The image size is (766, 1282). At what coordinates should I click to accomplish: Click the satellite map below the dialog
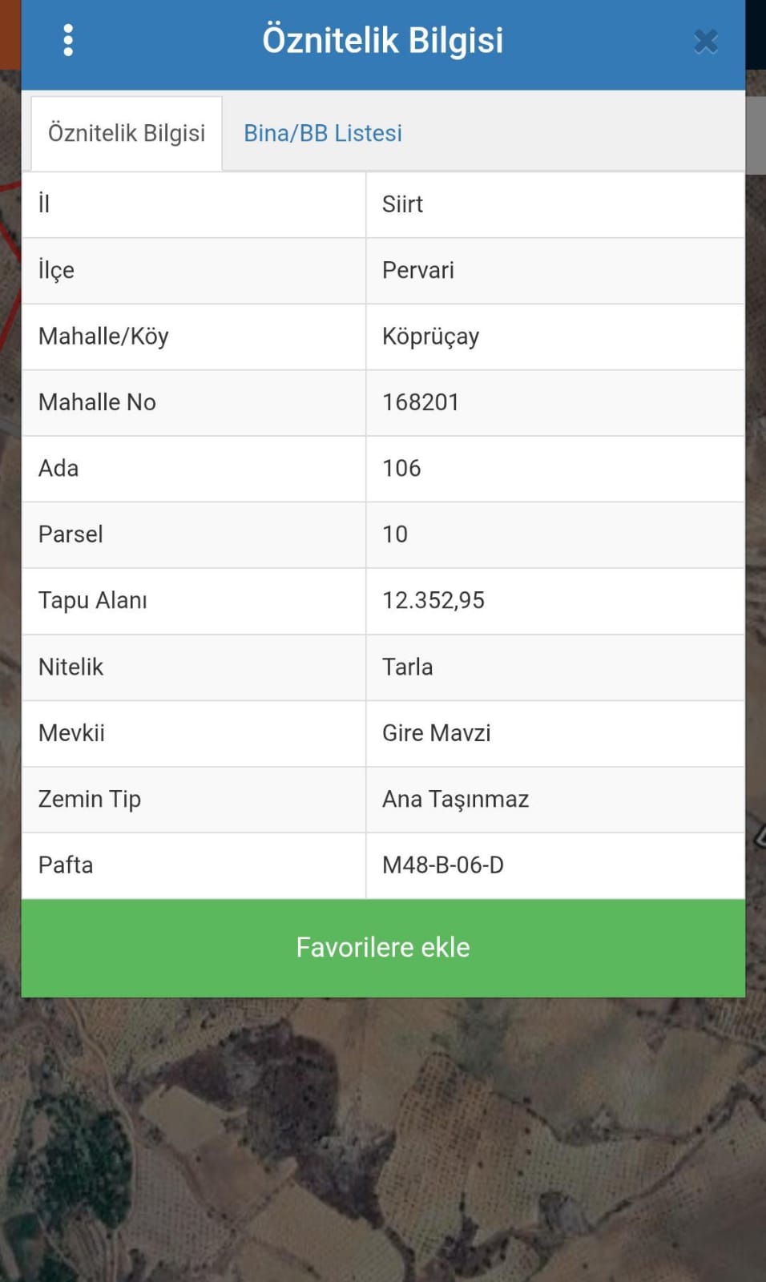coord(383,1138)
